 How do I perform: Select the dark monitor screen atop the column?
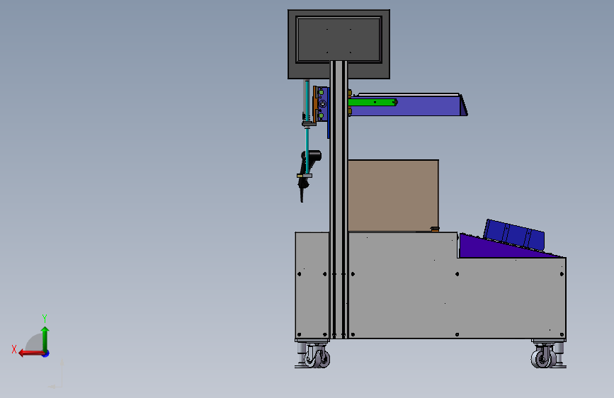(339, 39)
